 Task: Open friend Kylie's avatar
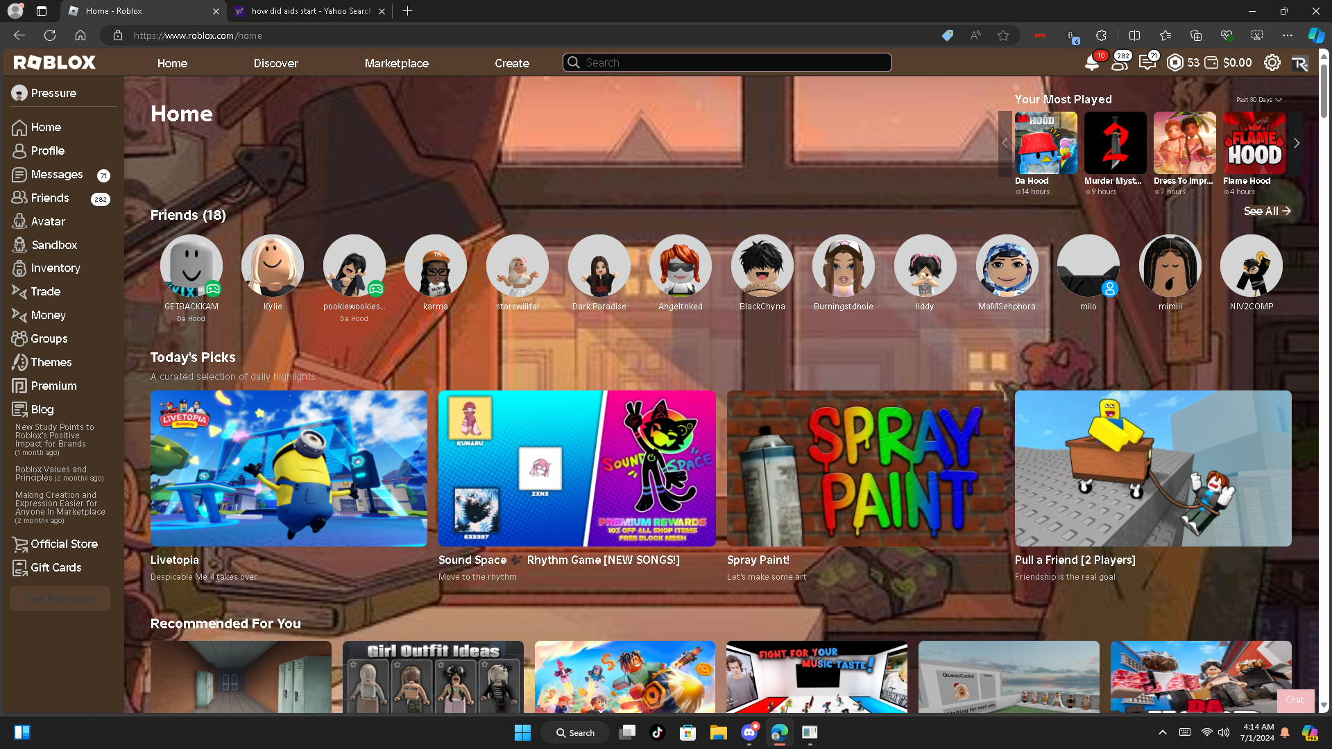tap(273, 266)
